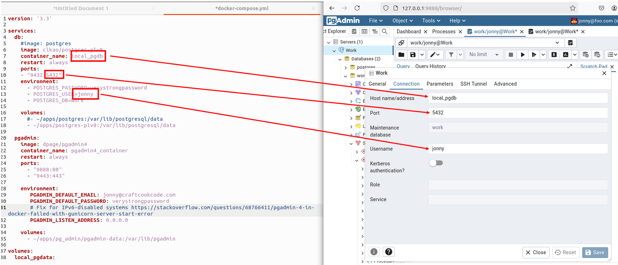
Task: Click the browser back arrow
Action: click(332, 8)
